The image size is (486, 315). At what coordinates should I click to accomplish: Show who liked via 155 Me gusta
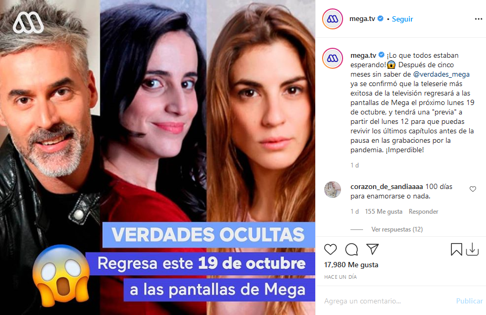384,212
